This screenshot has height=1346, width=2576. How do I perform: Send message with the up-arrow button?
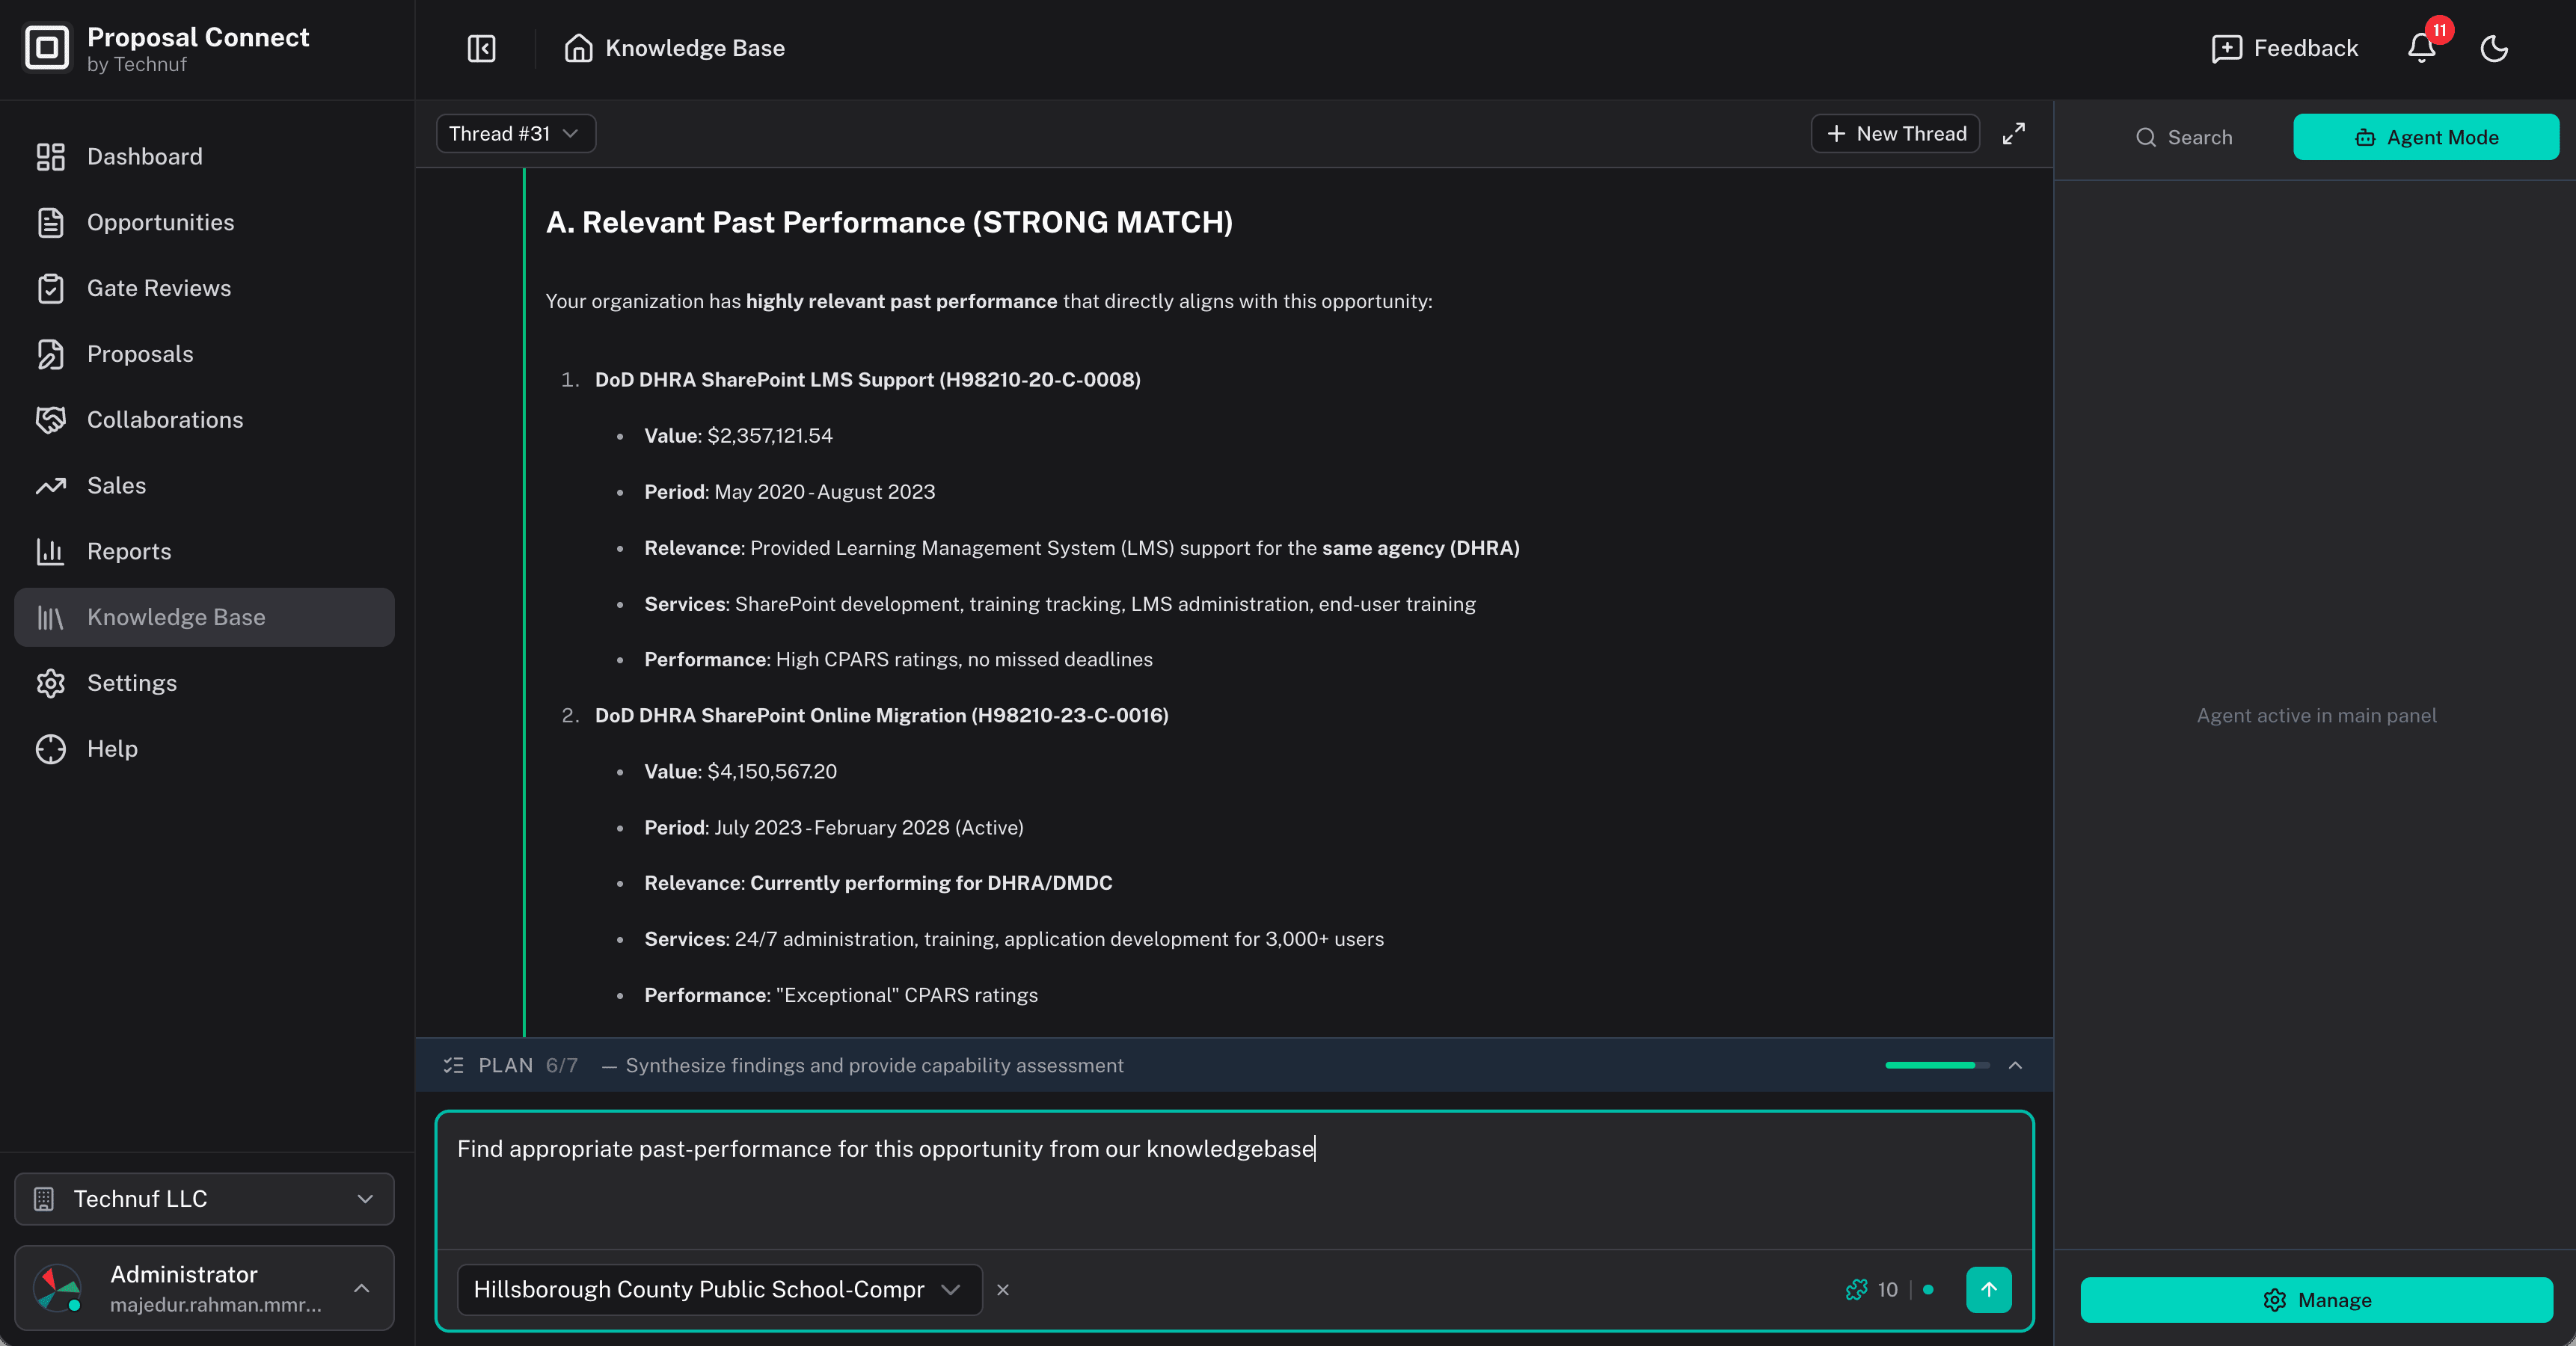(x=1988, y=1289)
